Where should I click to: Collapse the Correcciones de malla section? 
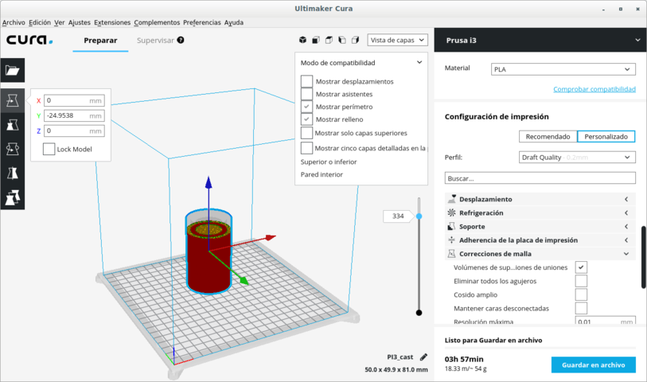(540, 254)
